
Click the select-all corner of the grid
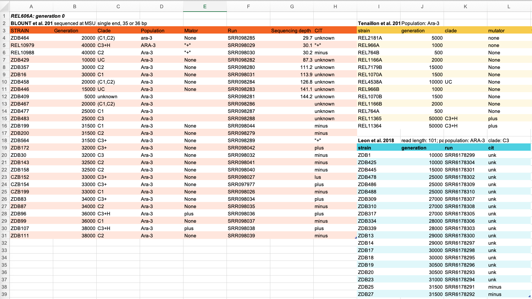point(5,6)
